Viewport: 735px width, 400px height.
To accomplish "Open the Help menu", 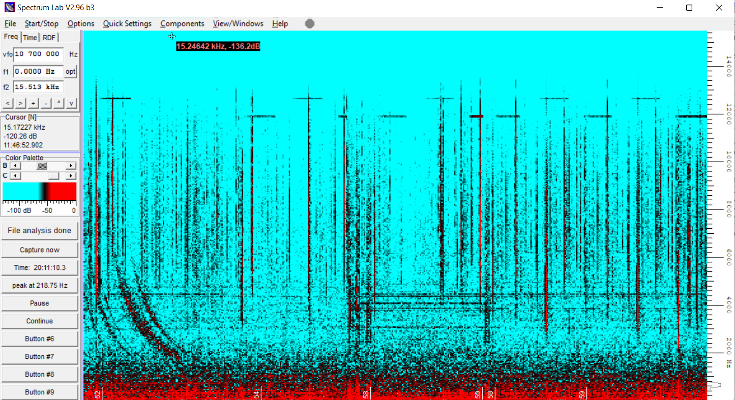I will click(280, 23).
